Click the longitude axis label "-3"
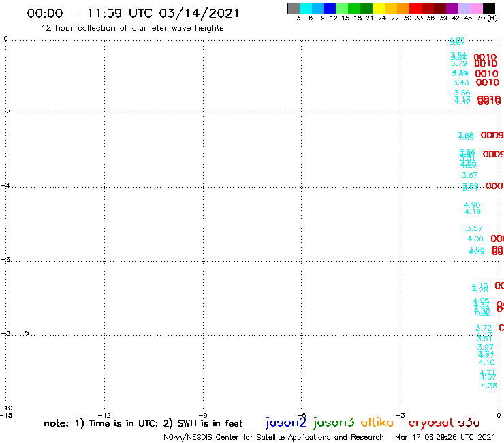Image resolution: width=504 pixels, height=443 pixels. [400, 415]
